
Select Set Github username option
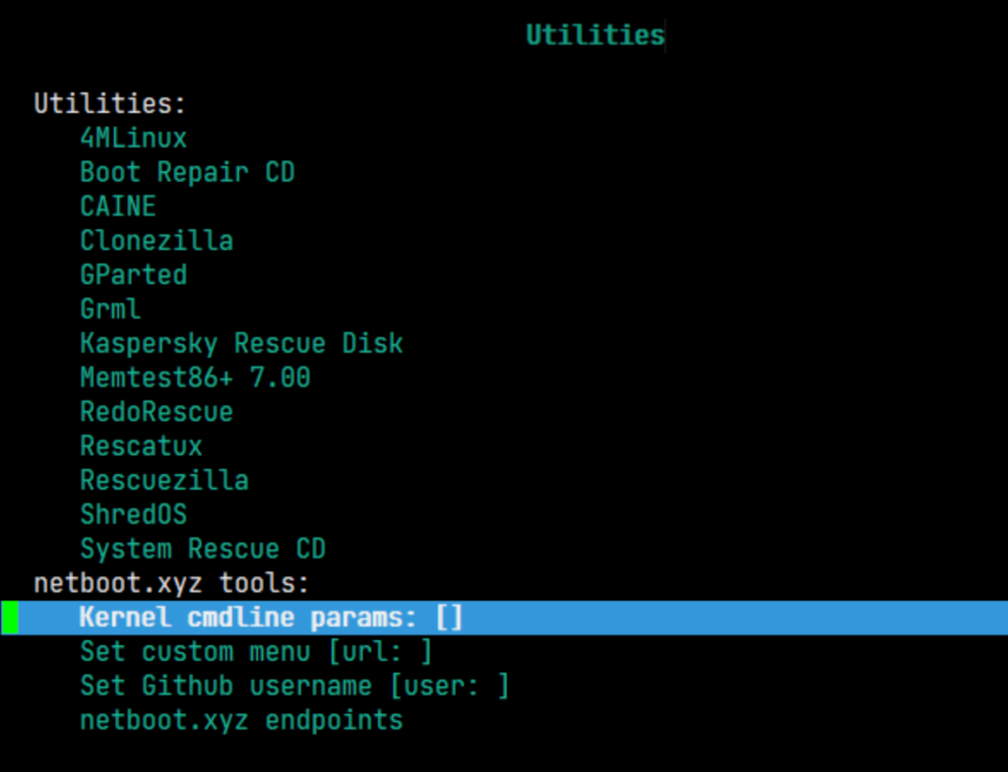pyautogui.click(x=294, y=686)
